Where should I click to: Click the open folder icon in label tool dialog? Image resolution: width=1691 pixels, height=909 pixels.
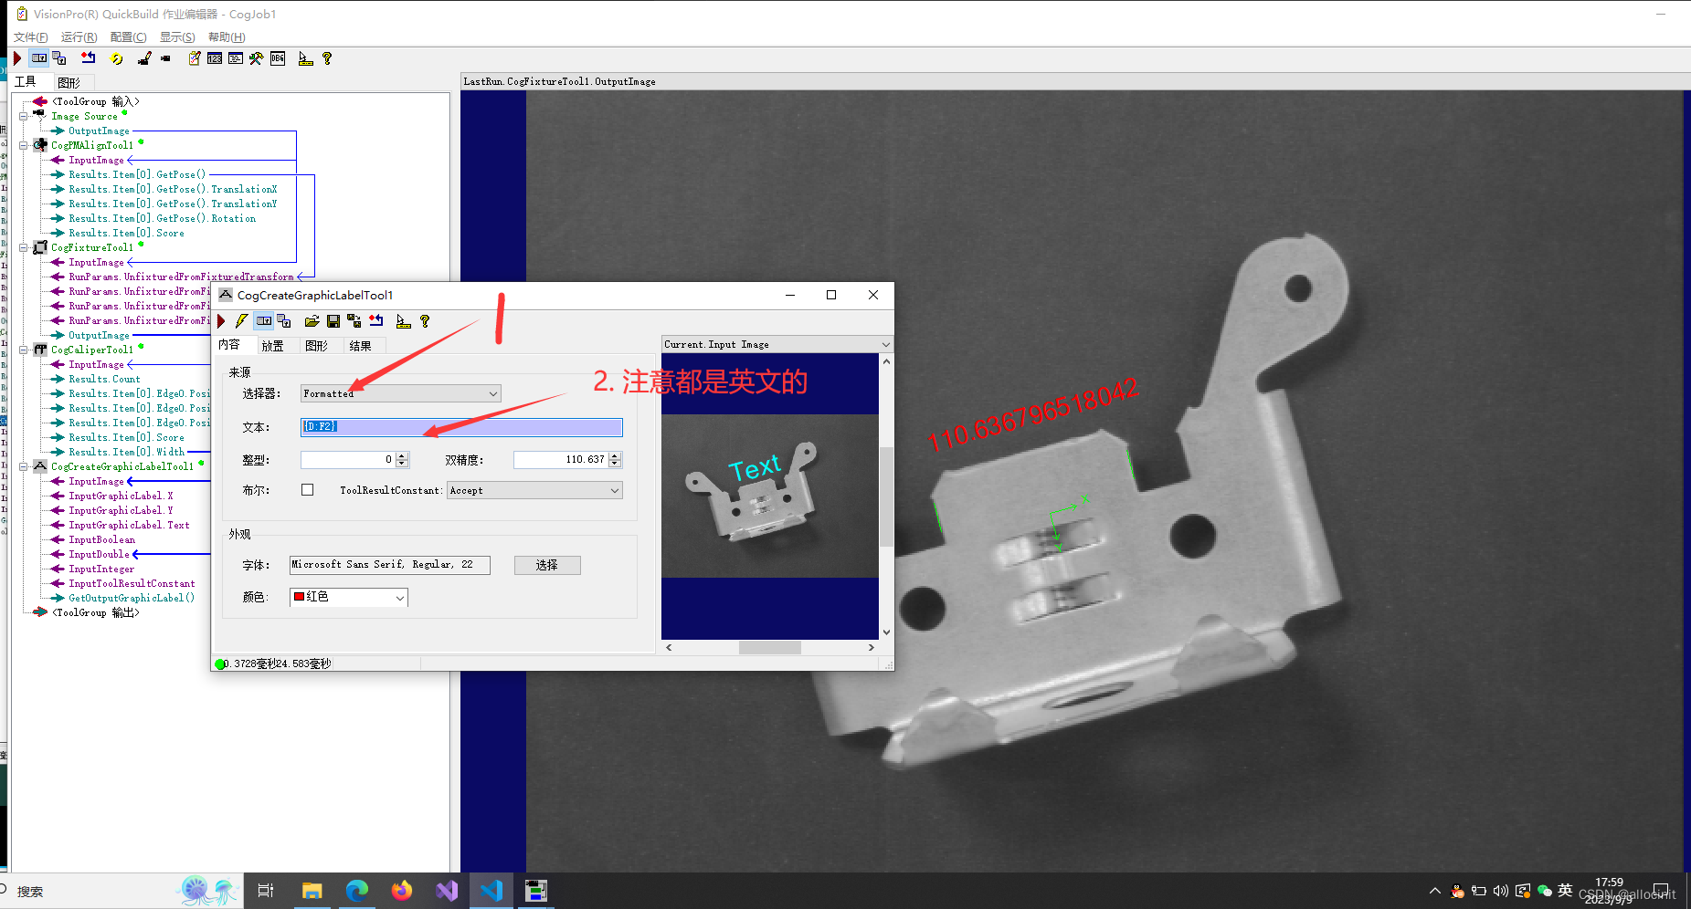[312, 321]
